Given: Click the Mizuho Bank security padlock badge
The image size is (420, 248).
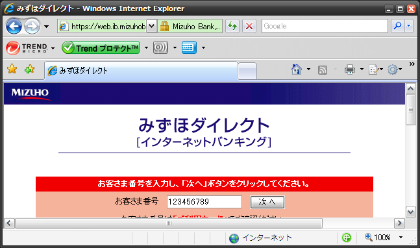Looking at the screenshot, I should (190, 26).
